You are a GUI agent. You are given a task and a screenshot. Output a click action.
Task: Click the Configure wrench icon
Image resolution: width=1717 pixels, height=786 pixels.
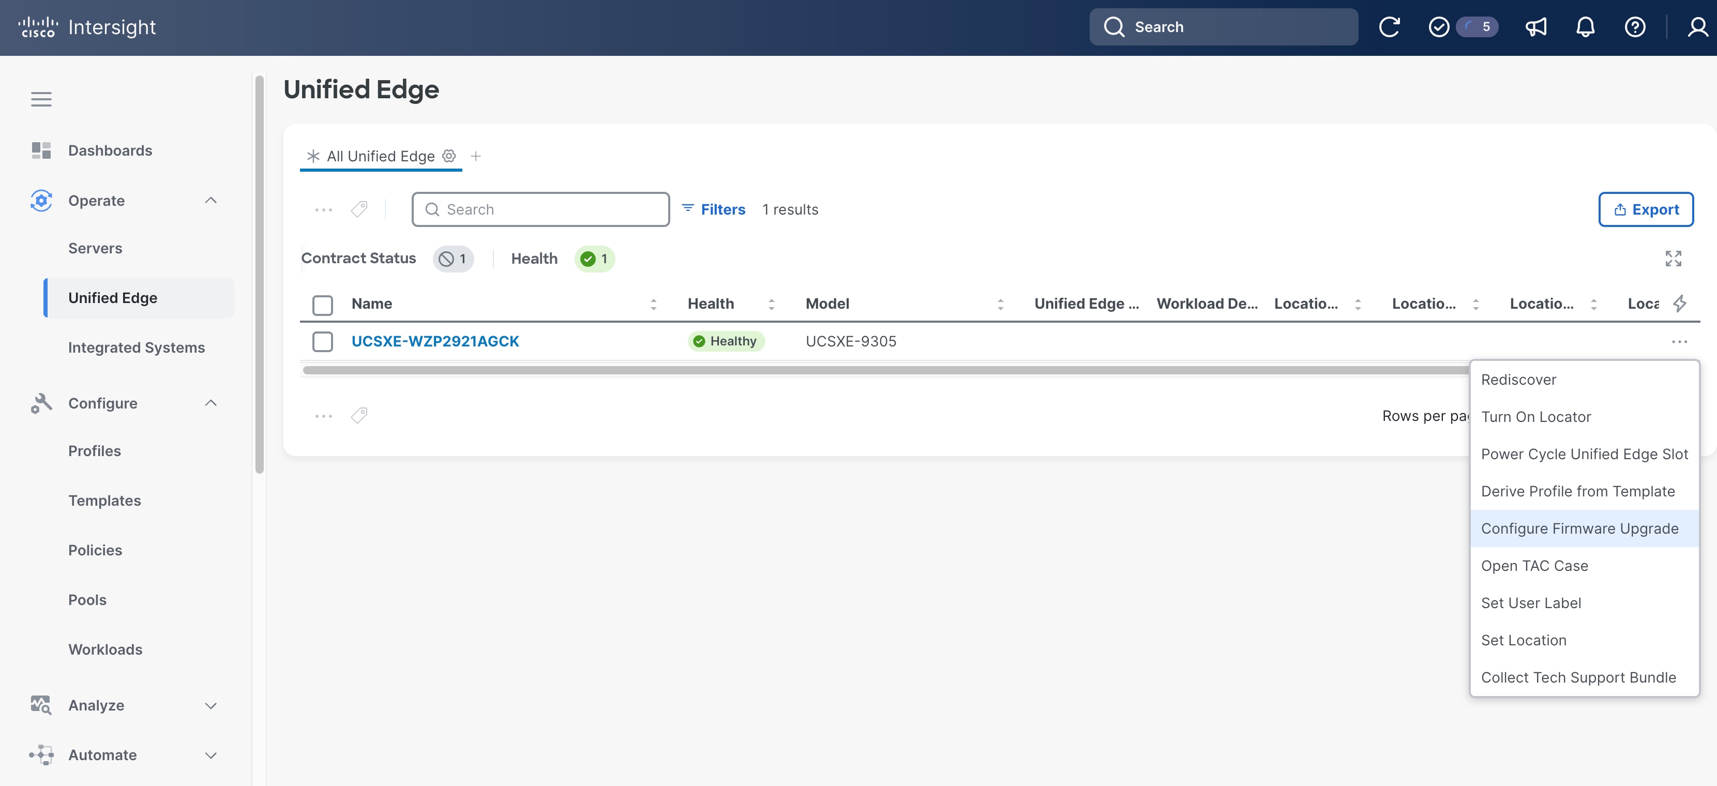coord(41,403)
